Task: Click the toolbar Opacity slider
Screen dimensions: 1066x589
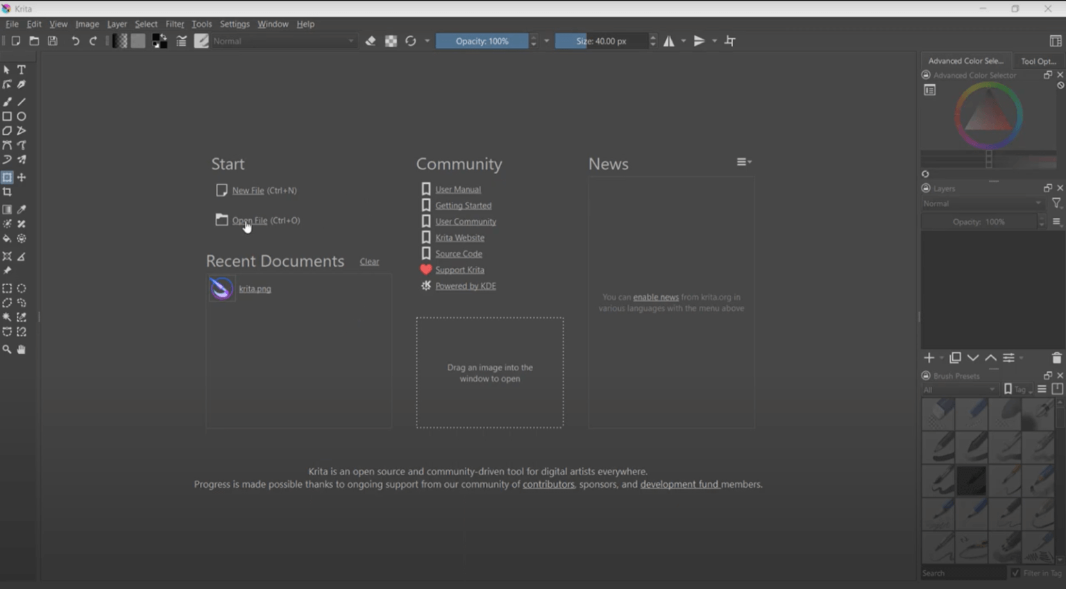Action: pos(482,41)
